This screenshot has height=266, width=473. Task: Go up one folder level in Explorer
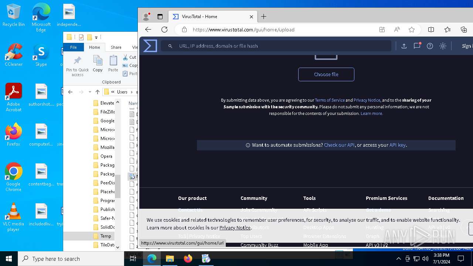pos(98,92)
